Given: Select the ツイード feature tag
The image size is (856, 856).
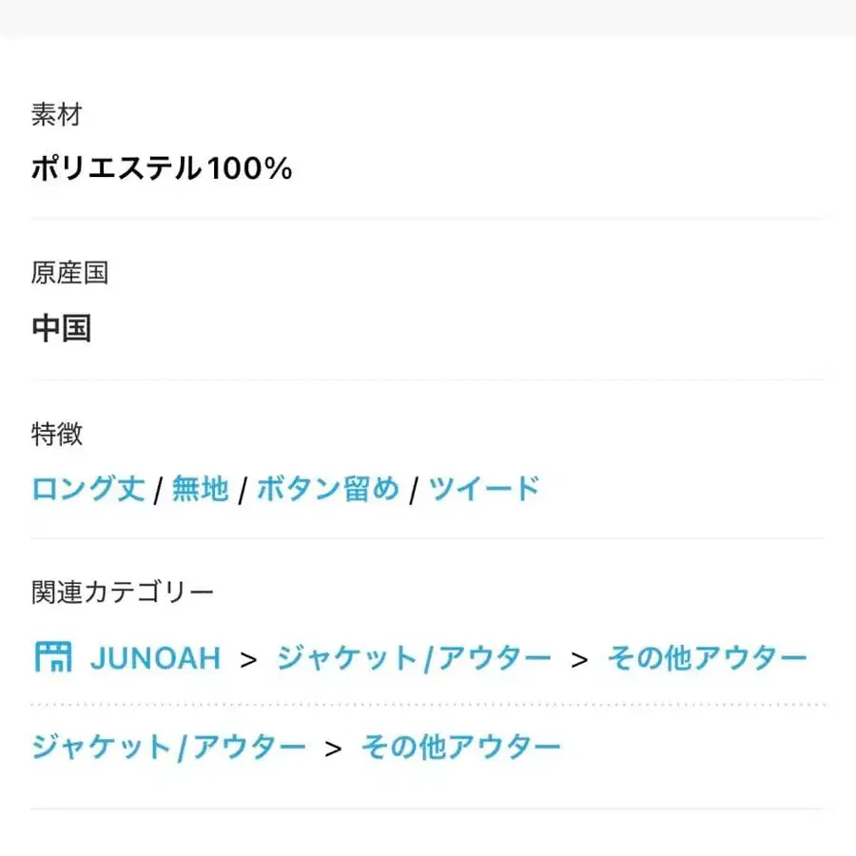Looking at the screenshot, I should click(484, 490).
